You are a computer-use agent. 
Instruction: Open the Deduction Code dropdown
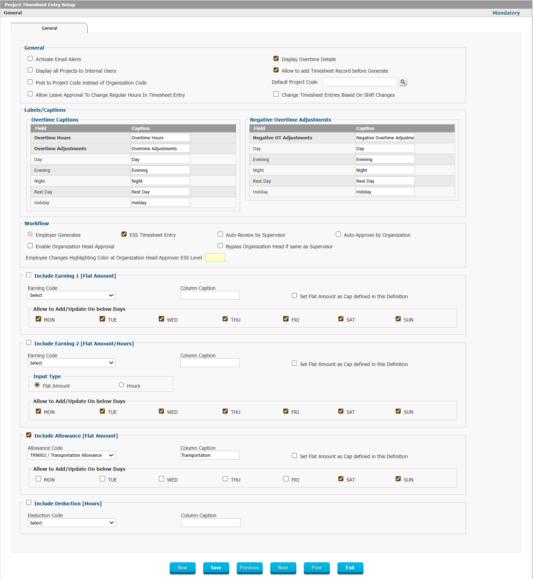pos(72,523)
